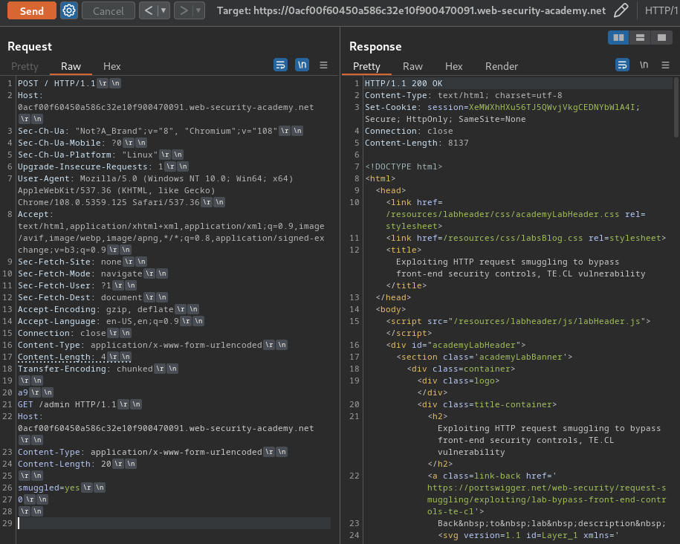Viewport: 680px width, 544px height.
Task: Open the forward history dropdown arrow
Action: [198, 10]
